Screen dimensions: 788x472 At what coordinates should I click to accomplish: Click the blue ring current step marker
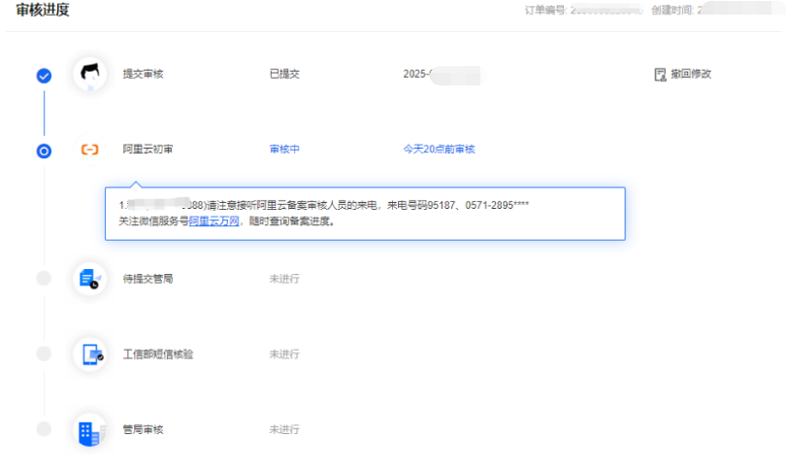click(x=44, y=151)
